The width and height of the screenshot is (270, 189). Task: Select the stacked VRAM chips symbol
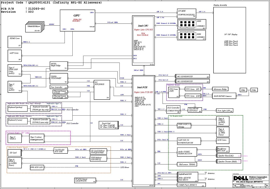tap(34, 27)
